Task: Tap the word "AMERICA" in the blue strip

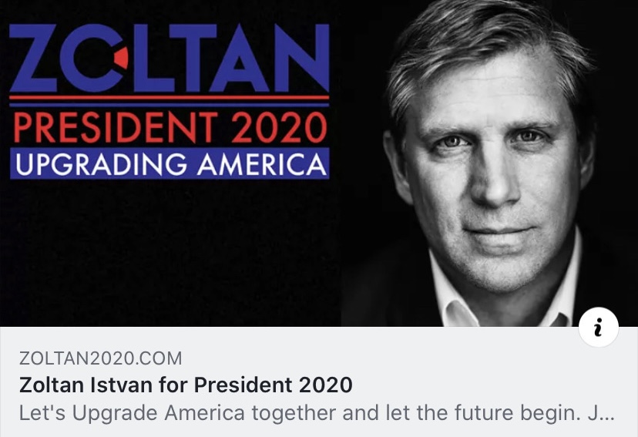Action: click(263, 163)
